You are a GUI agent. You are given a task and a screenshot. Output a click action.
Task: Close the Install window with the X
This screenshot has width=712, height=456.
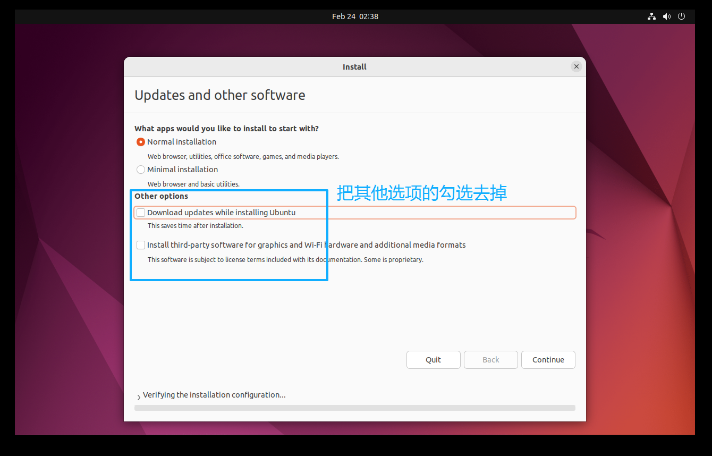[576, 66]
